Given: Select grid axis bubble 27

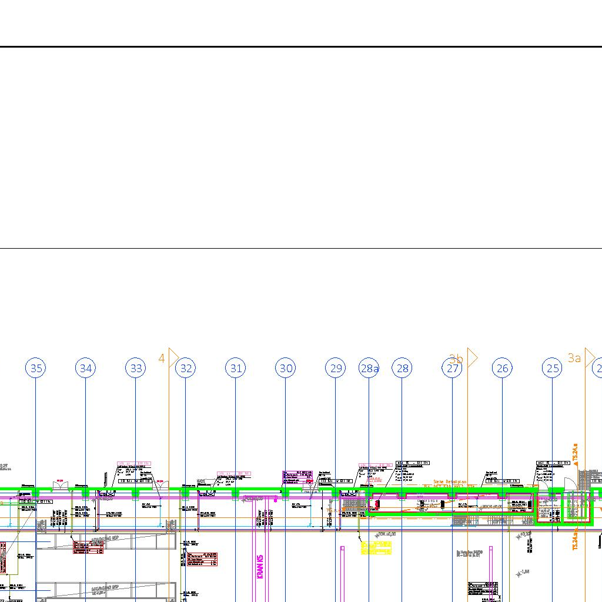Looking at the screenshot, I should [x=452, y=368].
